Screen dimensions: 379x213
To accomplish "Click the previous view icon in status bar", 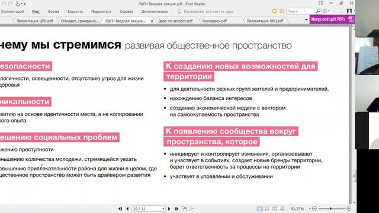I will tap(184, 209).
